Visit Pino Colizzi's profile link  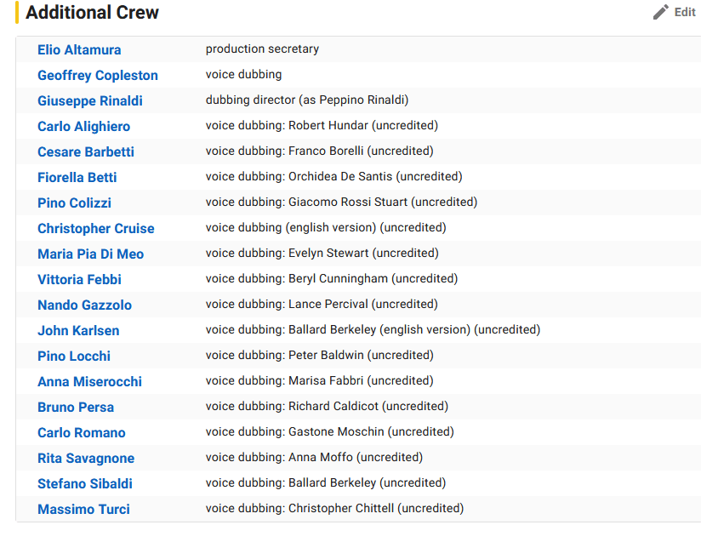(x=74, y=203)
